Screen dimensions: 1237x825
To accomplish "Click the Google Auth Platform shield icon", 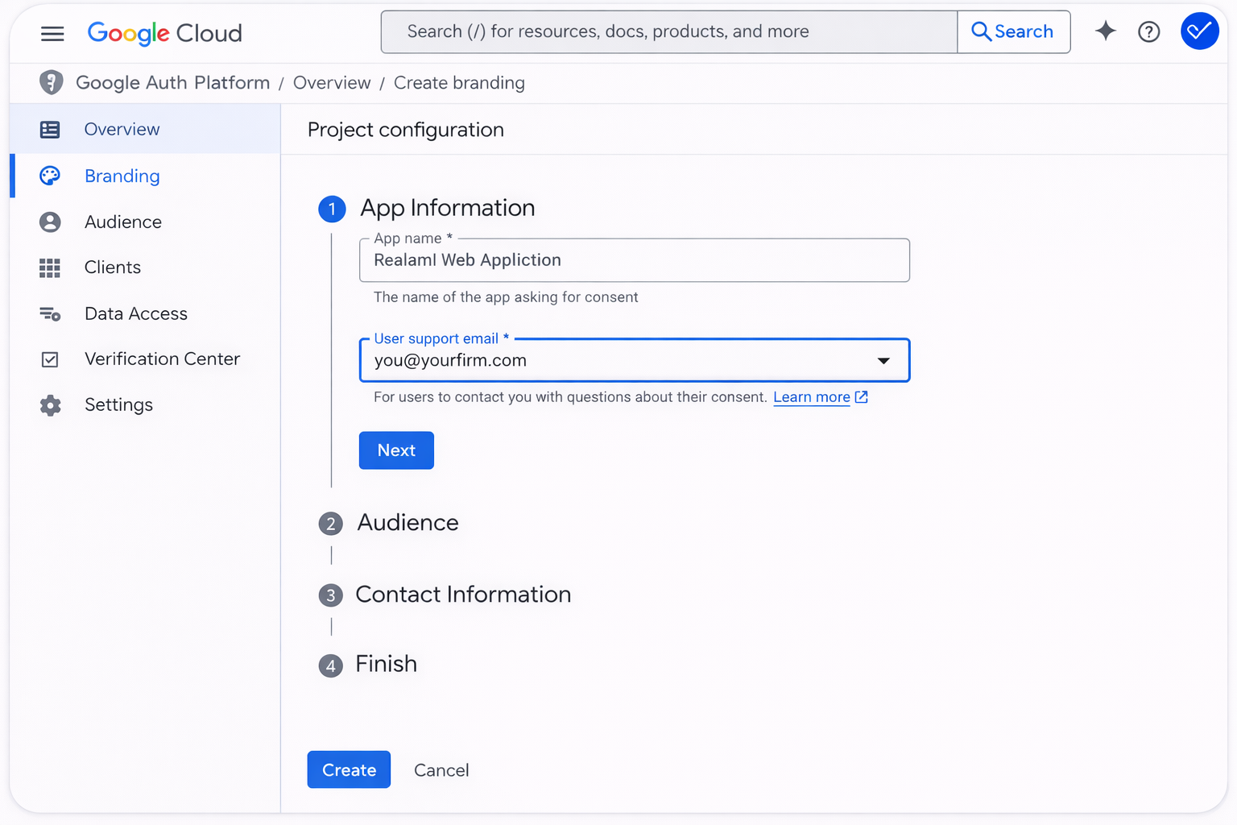I will click(52, 82).
